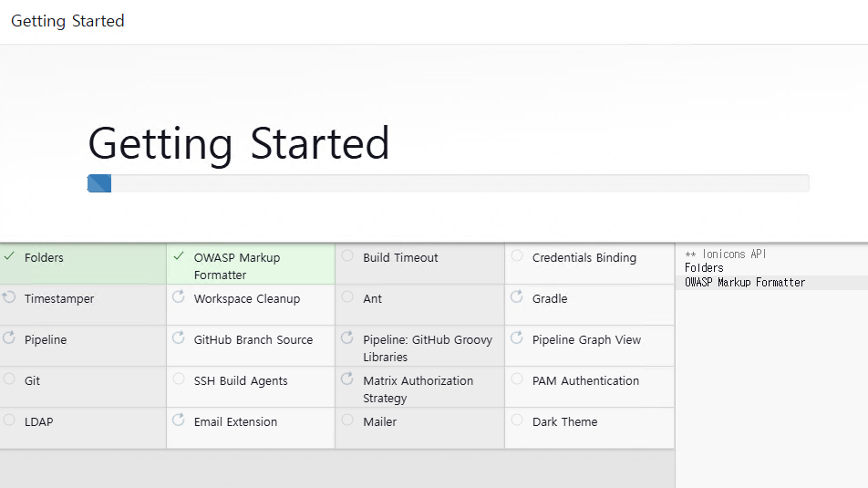
Task: Click the pending circle icon beside Build Timeout
Action: click(x=347, y=256)
